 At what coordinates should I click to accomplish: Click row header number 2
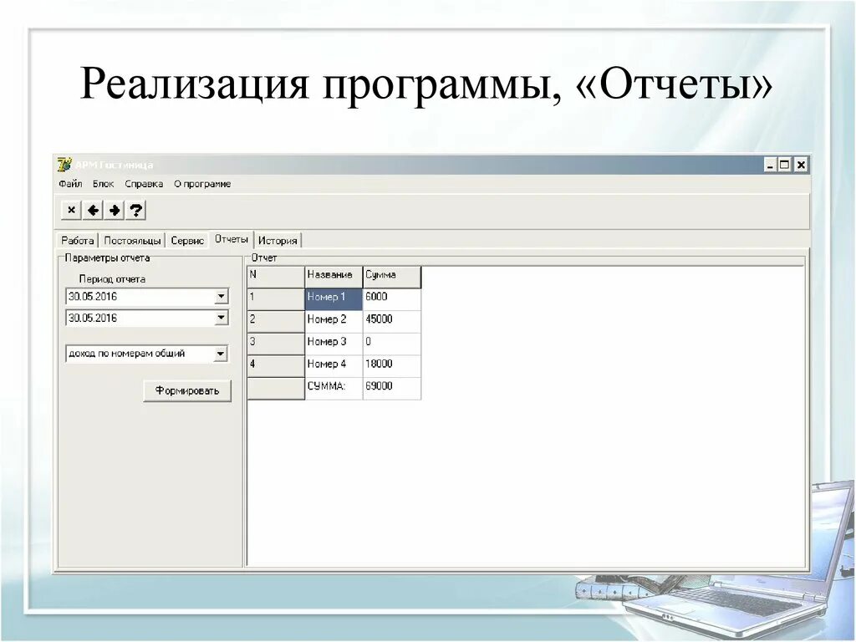click(x=276, y=322)
